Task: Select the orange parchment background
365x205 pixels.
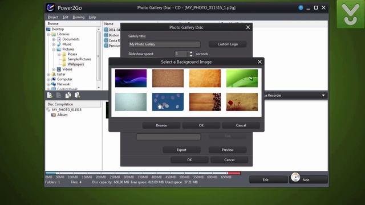Action: click(205, 78)
